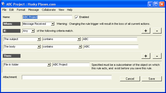Add a criterion with the If plus button
The height and width of the screenshot is (93, 166).
(x=146, y=31)
